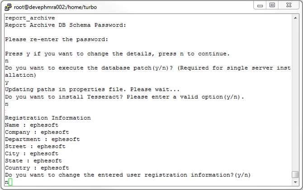The width and height of the screenshot is (303, 190).
Task: Click the empty scrollbar track above the thumb
Action: tap(295, 90)
